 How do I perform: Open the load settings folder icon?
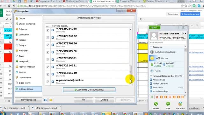[51, 100]
